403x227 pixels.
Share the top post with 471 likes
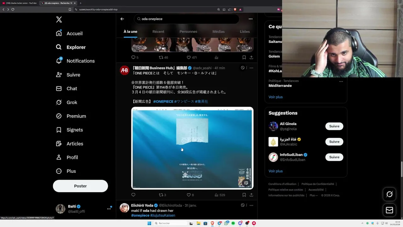[x=251, y=57]
